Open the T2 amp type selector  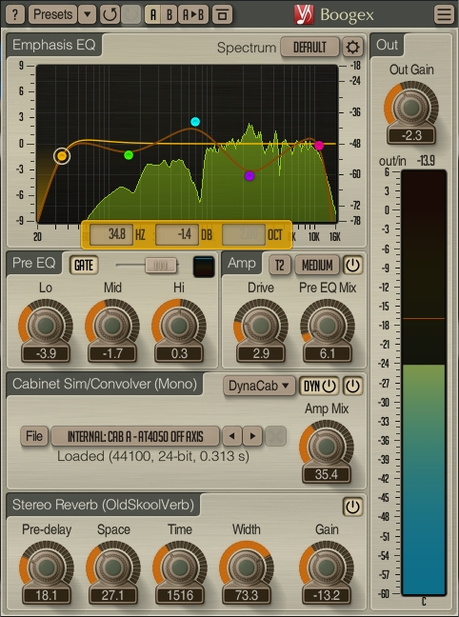(x=279, y=266)
